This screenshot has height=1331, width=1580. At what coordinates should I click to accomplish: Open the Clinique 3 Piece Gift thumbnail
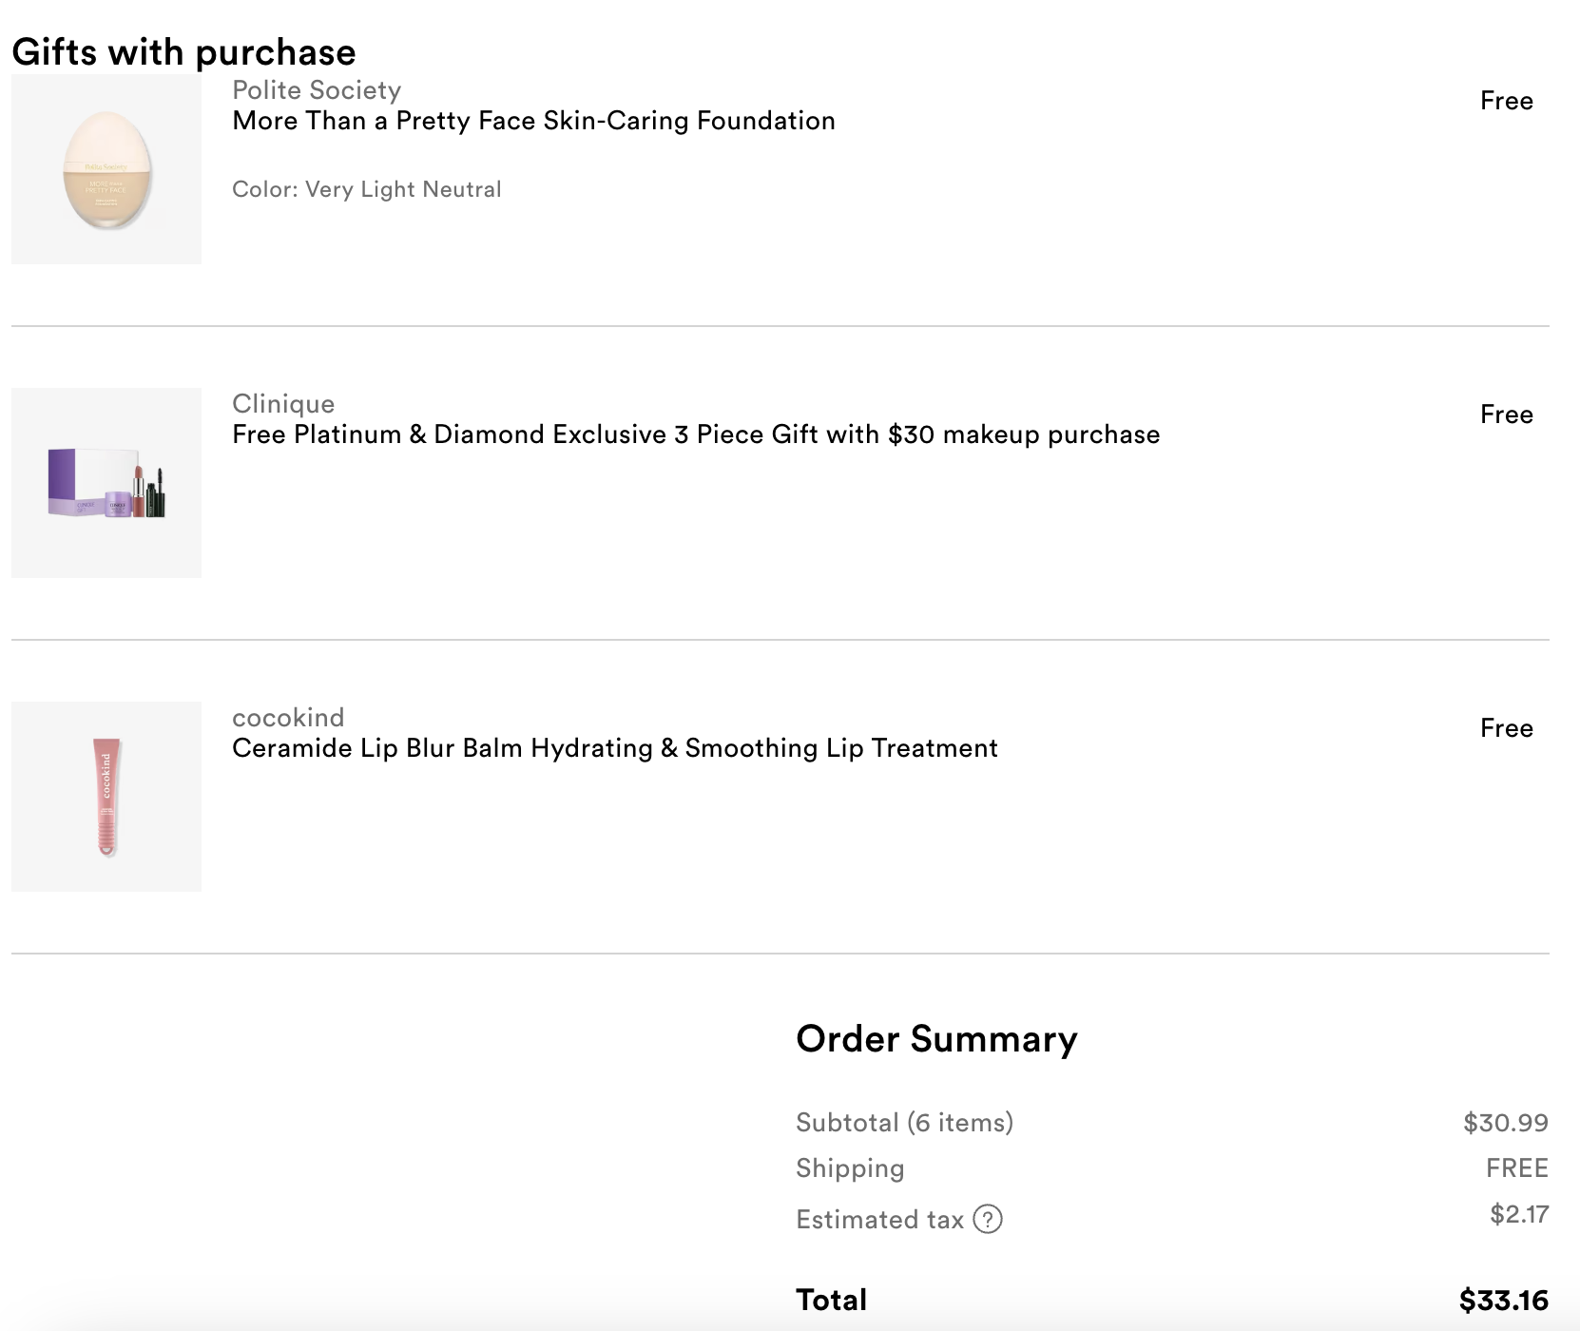106,483
